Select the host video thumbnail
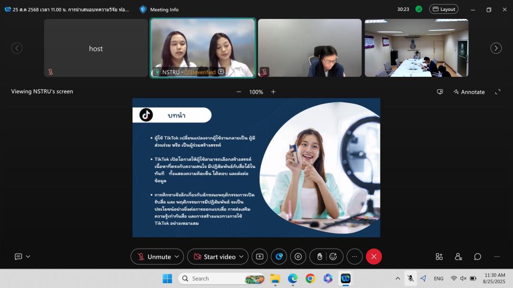The image size is (513, 288). (x=96, y=48)
